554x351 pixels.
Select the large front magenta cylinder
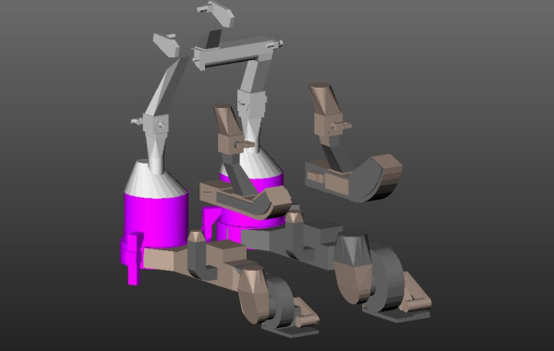click(156, 219)
